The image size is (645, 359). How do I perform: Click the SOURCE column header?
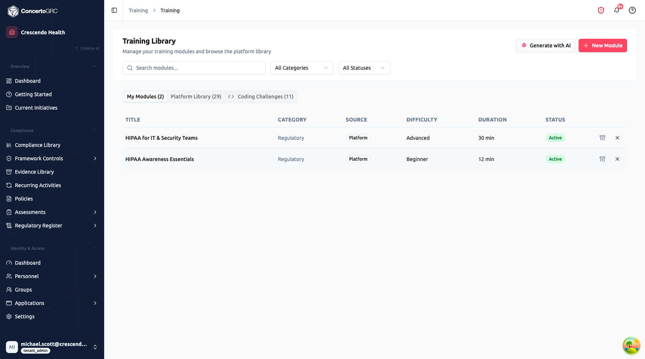point(356,120)
